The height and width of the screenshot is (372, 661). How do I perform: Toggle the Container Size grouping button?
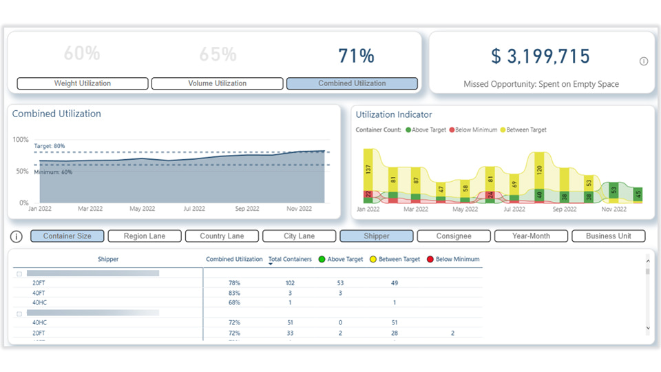[67, 236]
